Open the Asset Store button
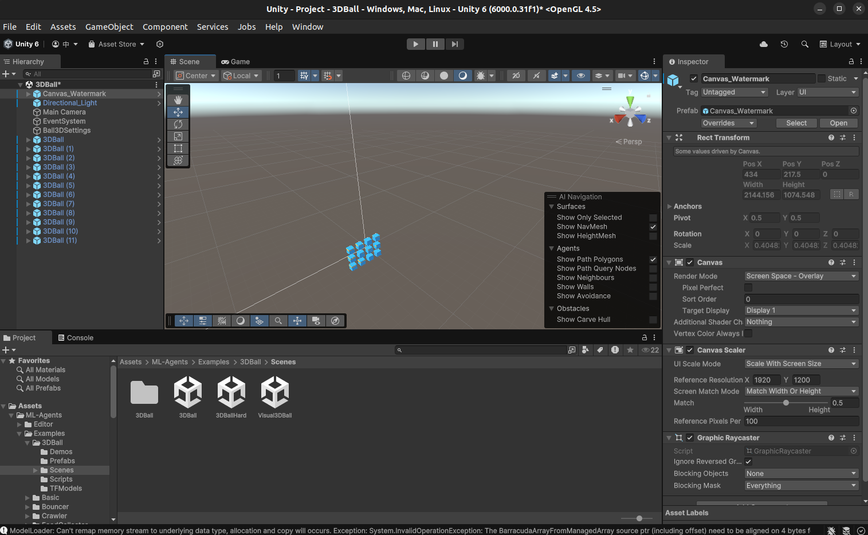This screenshot has width=868, height=535. coord(116,44)
